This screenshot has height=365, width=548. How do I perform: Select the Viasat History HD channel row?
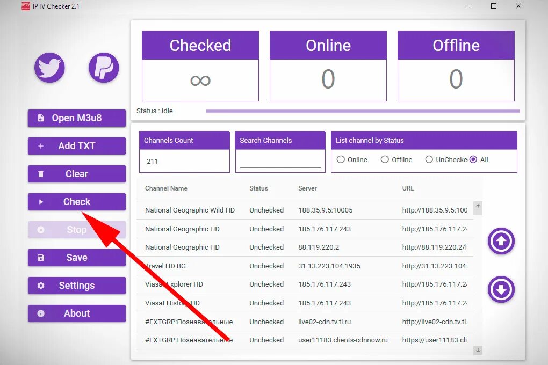[x=305, y=303]
